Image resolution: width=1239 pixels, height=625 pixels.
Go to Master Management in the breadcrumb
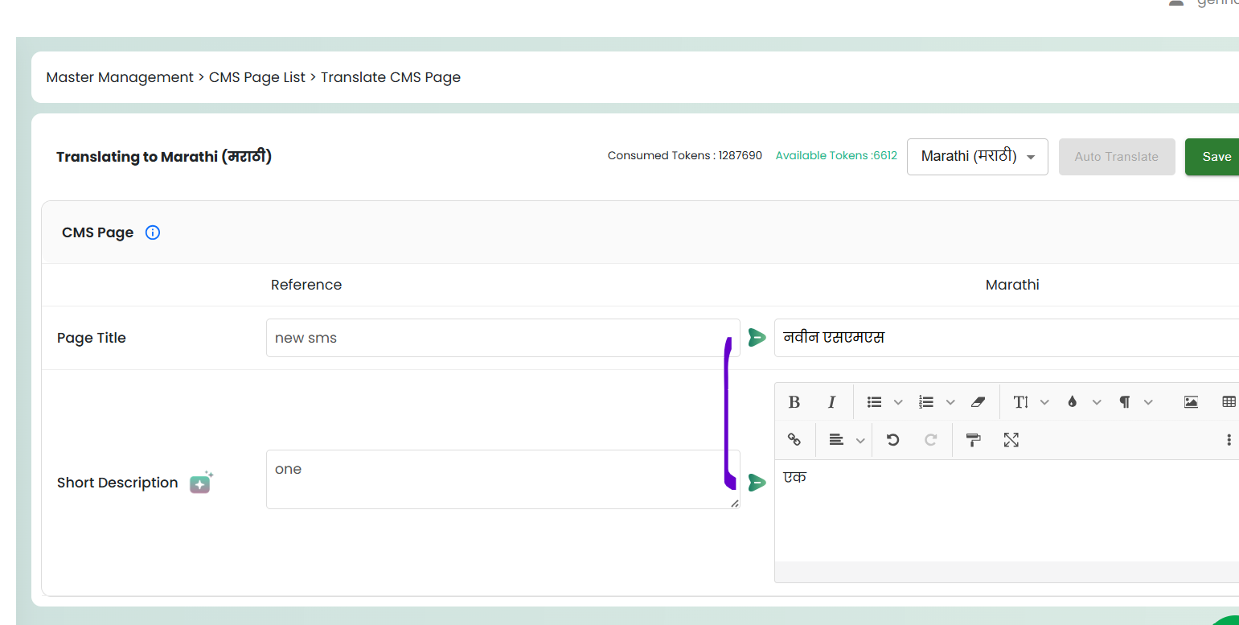(x=120, y=77)
